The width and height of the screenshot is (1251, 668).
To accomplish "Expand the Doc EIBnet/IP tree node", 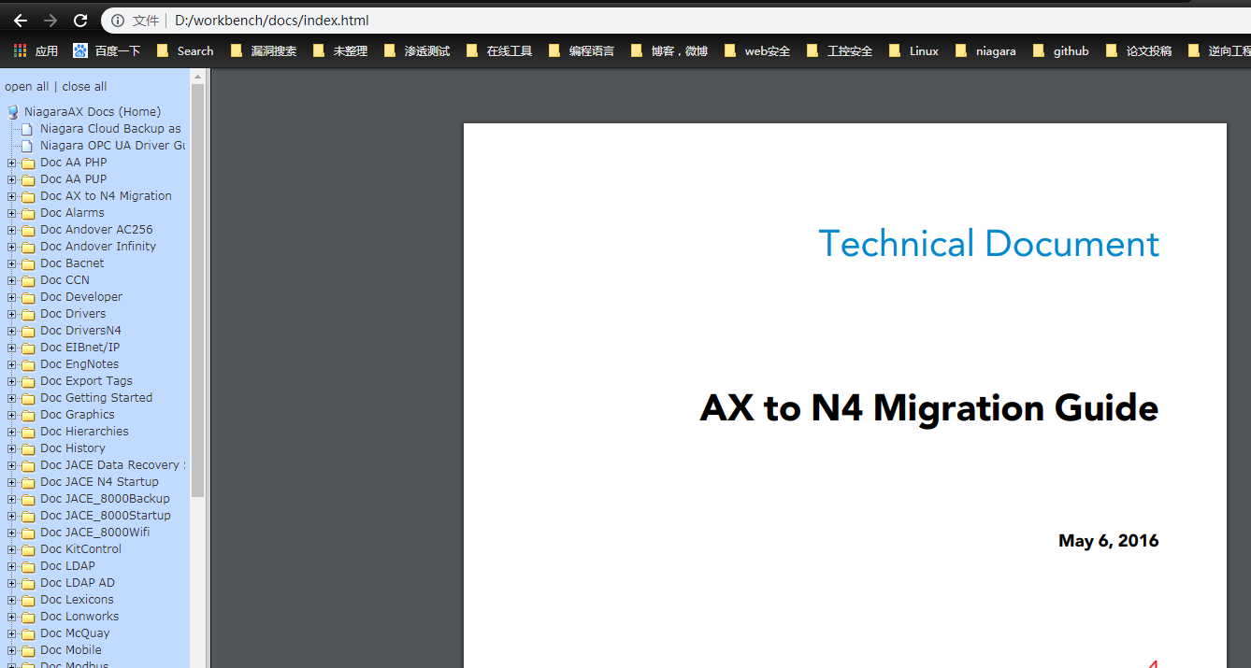I will [x=11, y=348].
